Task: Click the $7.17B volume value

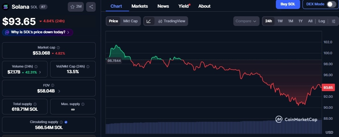Action: (14, 72)
